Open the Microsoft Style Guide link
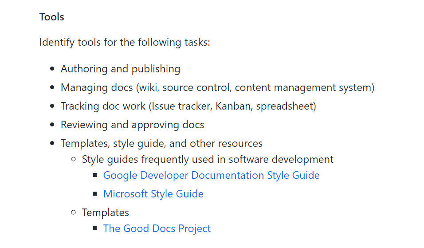The image size is (424, 248). pyautogui.click(x=153, y=194)
